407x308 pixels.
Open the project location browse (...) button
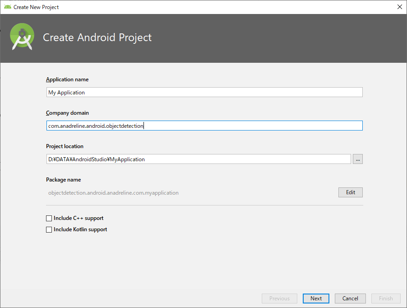point(358,159)
